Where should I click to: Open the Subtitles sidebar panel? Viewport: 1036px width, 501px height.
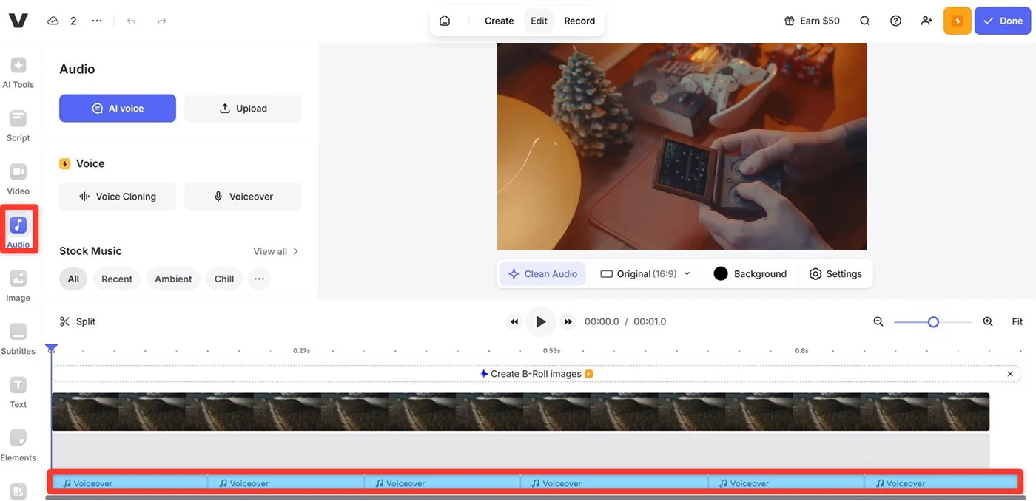click(18, 338)
